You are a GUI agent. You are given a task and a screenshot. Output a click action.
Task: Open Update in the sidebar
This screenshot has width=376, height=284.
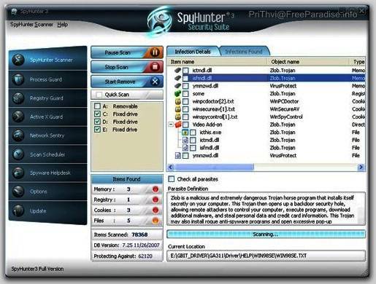pyautogui.click(x=47, y=211)
